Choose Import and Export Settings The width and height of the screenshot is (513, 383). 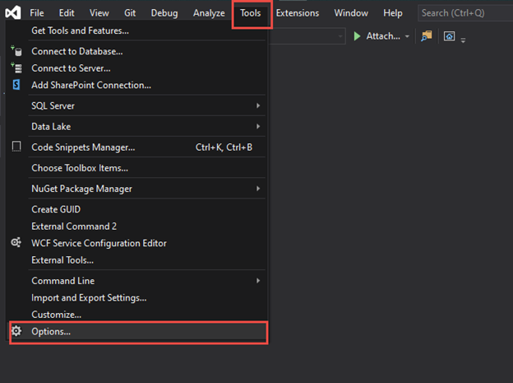pos(89,297)
